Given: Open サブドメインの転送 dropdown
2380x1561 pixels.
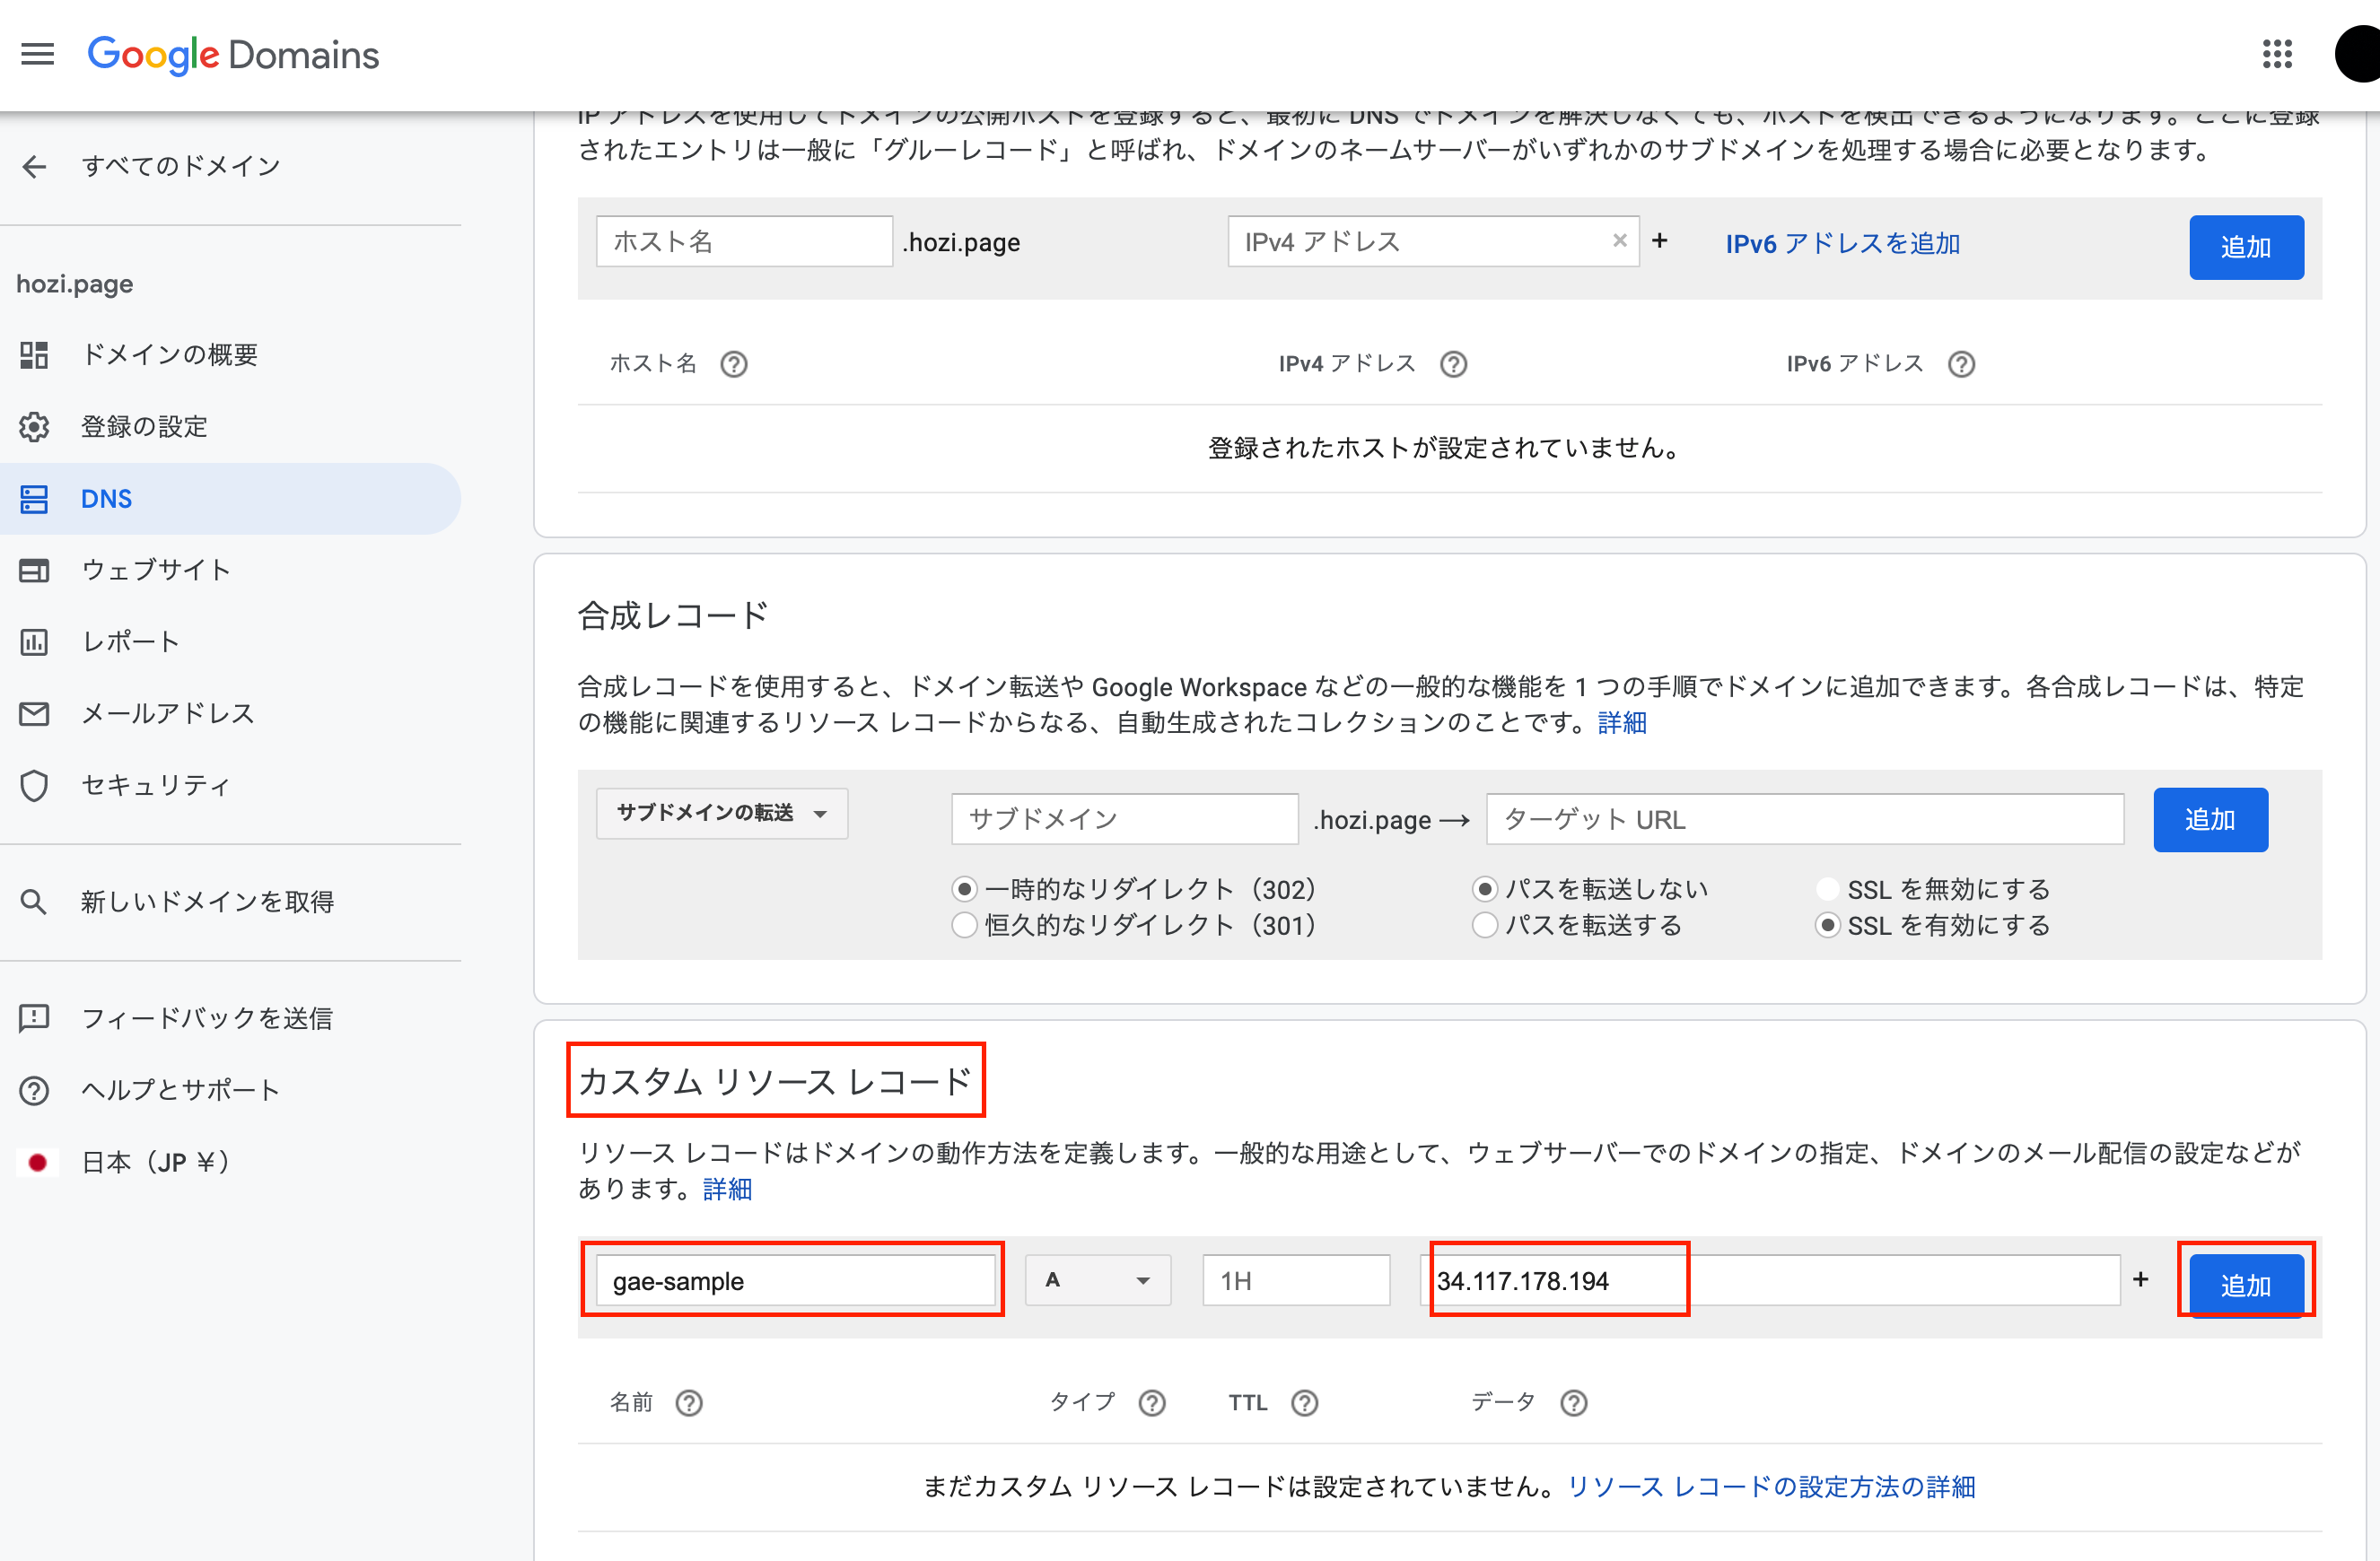Looking at the screenshot, I should 721,814.
